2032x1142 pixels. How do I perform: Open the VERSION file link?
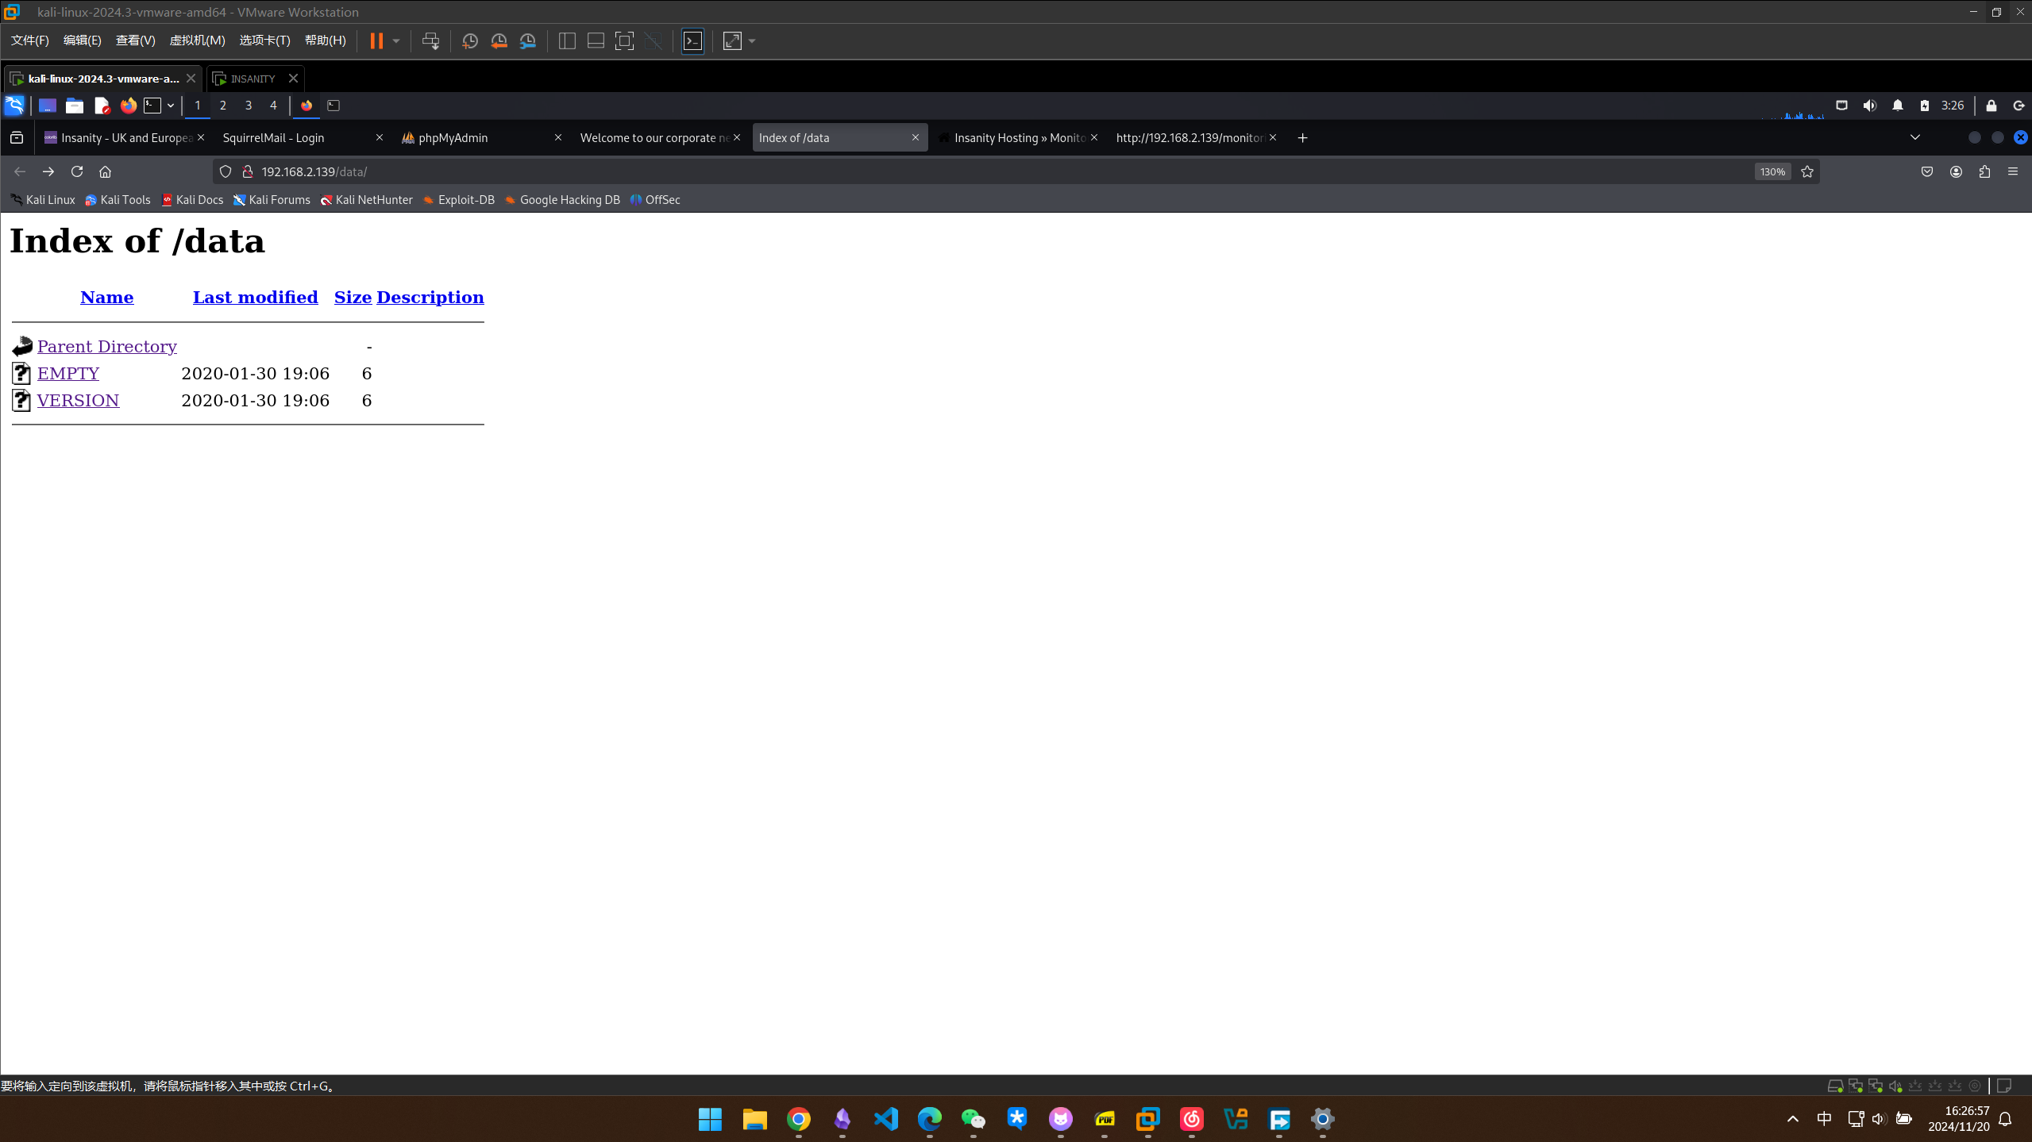[78, 401]
